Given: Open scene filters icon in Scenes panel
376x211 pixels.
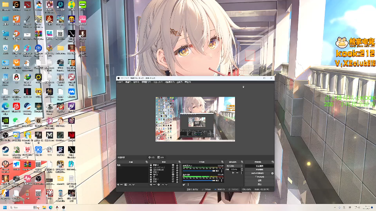Looking at the screenshot, I should [x=125, y=185].
